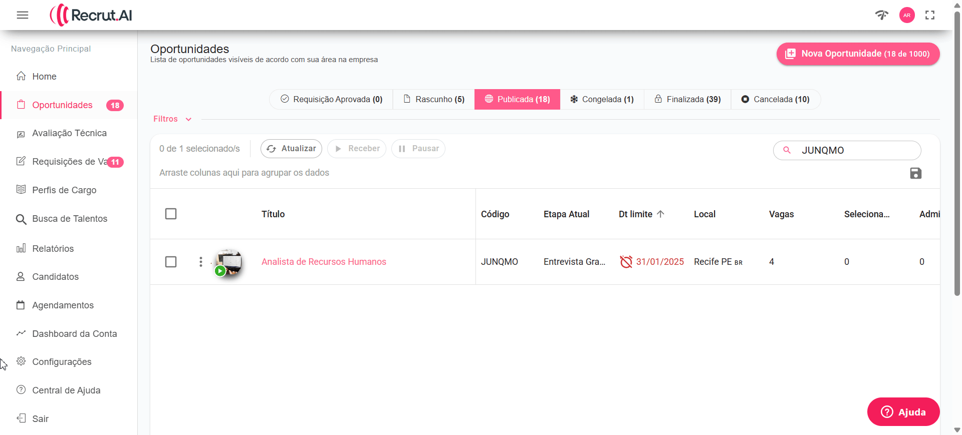962x435 pixels.
Task: Click the Nova Oportunidade button
Action: click(858, 54)
